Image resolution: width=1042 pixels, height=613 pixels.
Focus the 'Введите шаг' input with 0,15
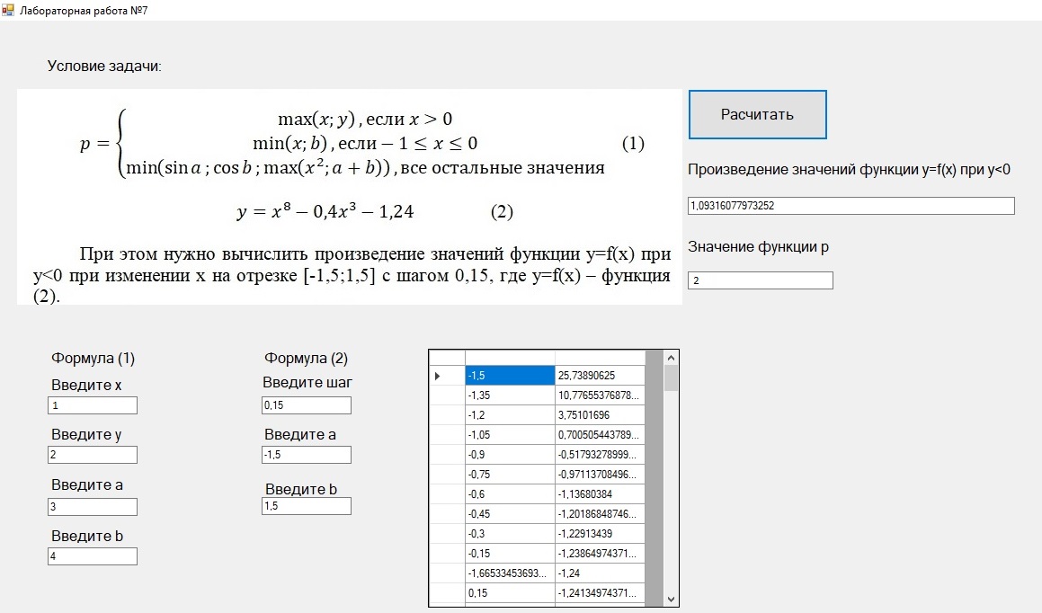pos(307,405)
